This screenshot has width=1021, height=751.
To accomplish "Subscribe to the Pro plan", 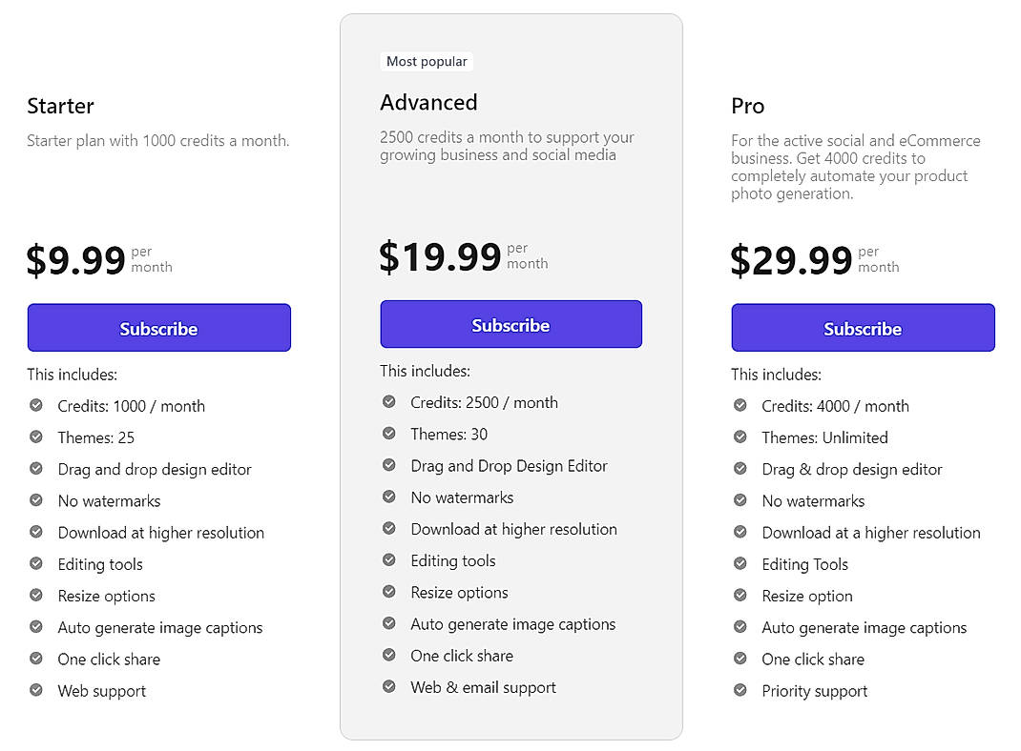I will click(x=863, y=328).
